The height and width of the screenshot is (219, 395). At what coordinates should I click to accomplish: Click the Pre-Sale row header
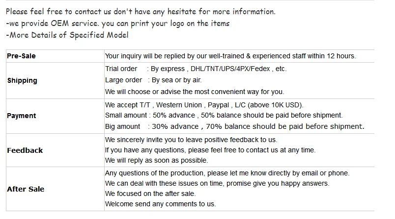click(x=21, y=56)
